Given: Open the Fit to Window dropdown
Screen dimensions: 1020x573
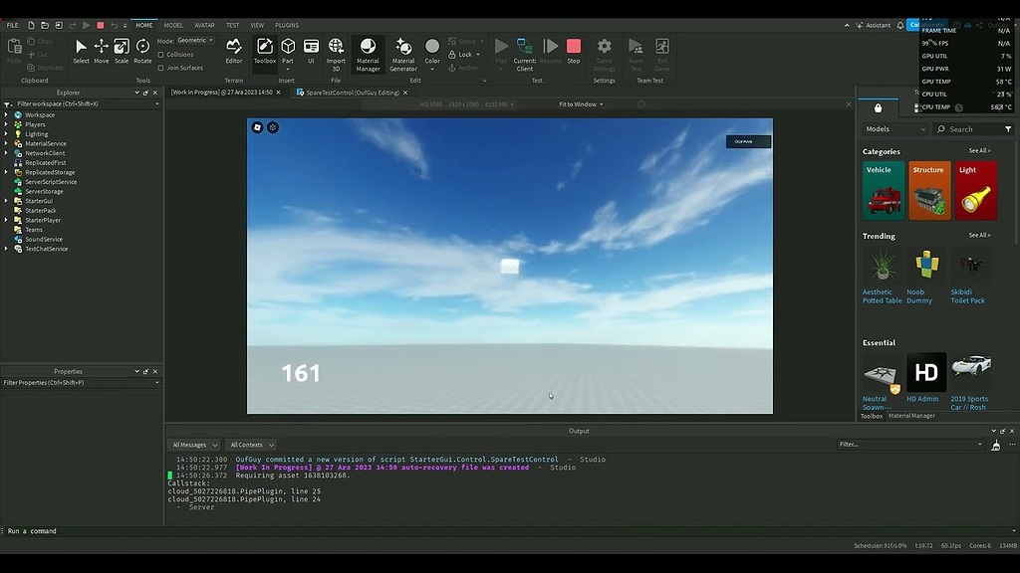Looking at the screenshot, I should (581, 103).
